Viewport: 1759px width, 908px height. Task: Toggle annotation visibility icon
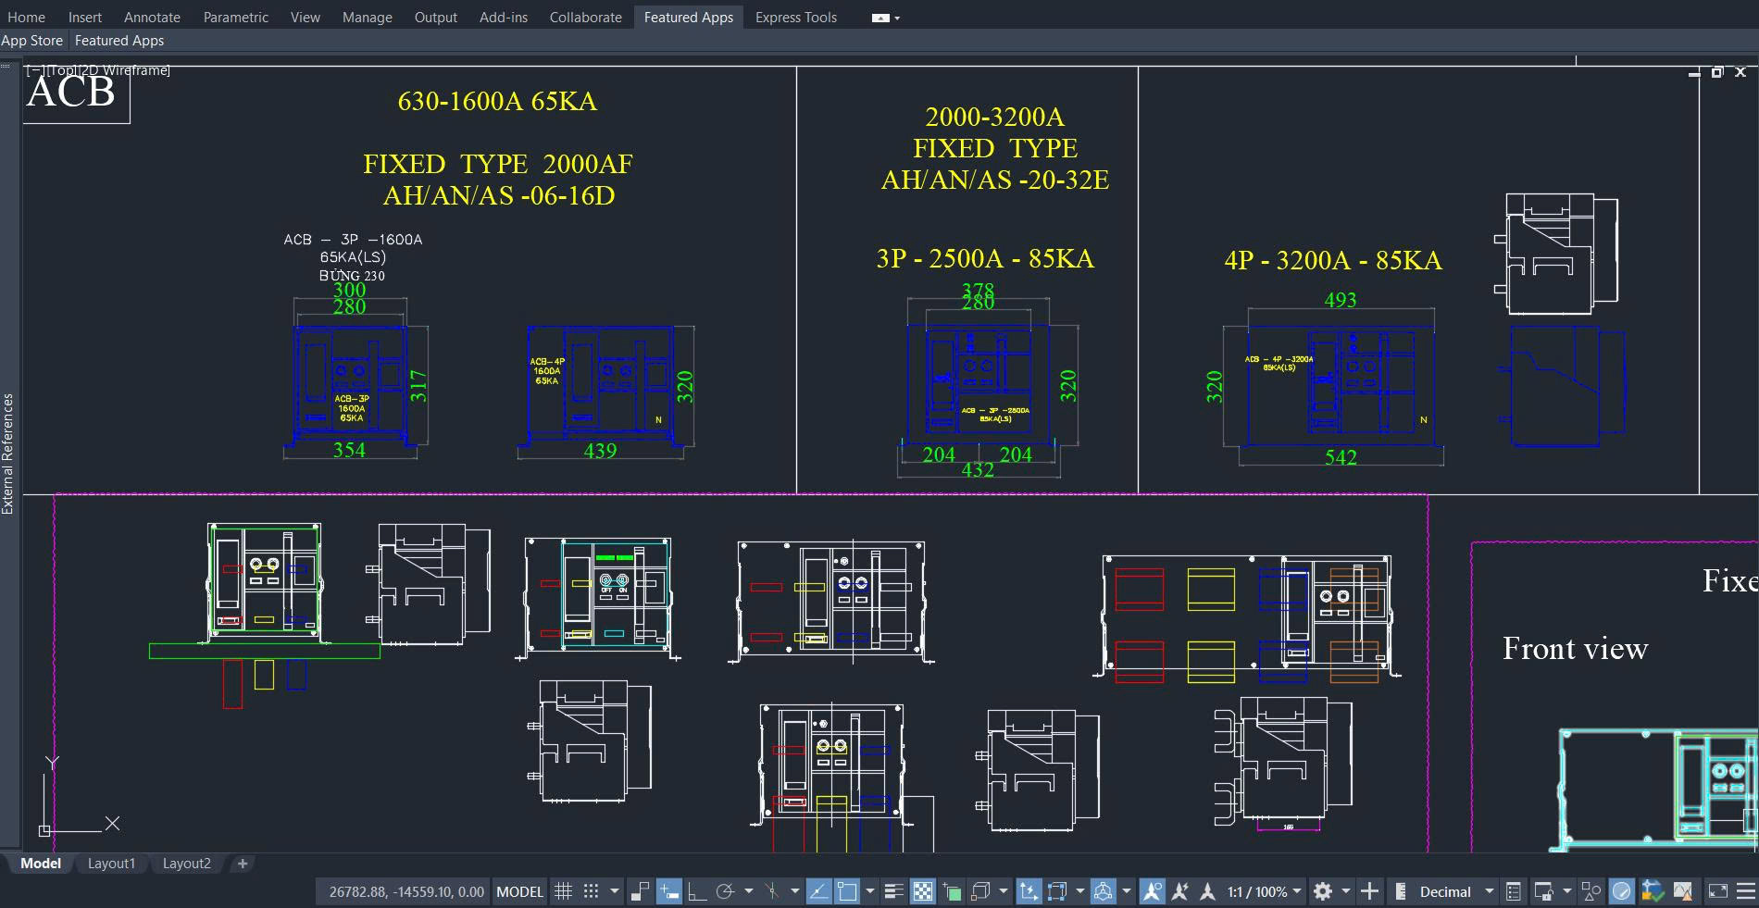[1152, 891]
